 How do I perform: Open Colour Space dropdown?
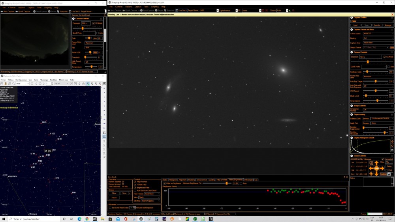(x=378, y=34)
